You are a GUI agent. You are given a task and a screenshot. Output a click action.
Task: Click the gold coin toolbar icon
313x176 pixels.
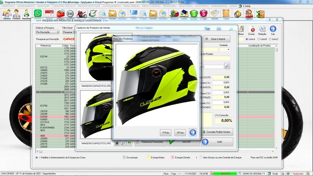pyautogui.click(x=237, y=14)
